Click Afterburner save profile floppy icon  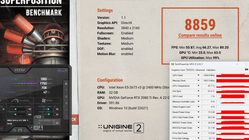[x=20, y=130]
